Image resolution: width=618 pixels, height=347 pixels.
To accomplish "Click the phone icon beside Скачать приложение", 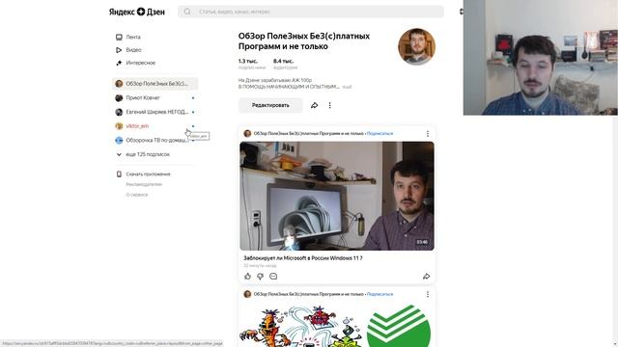I will 119,174.
